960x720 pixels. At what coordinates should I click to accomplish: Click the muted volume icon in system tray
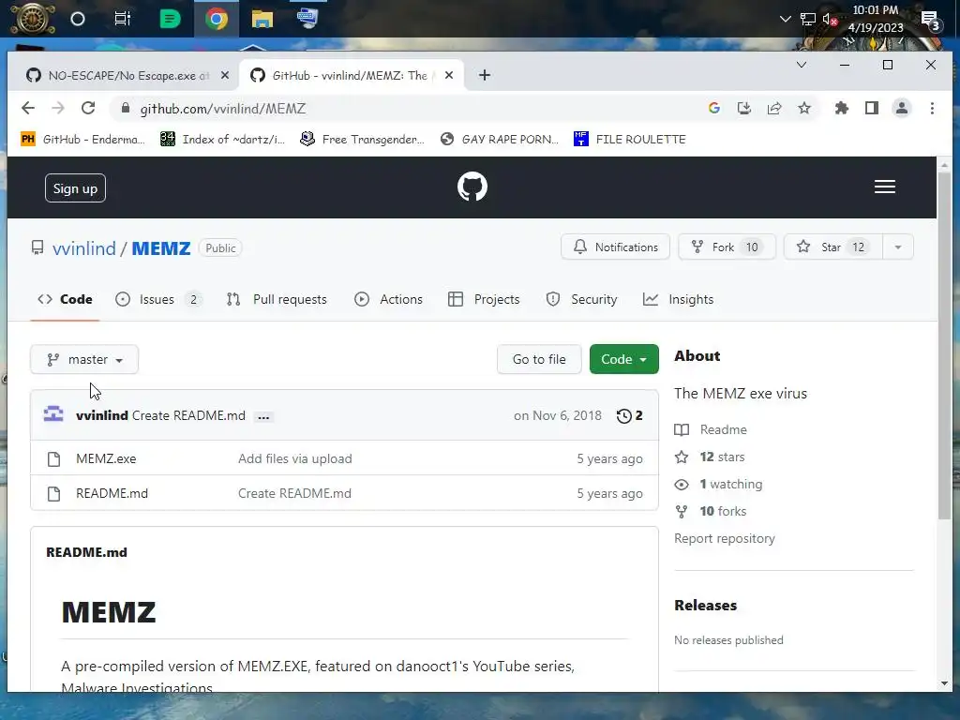[830, 19]
